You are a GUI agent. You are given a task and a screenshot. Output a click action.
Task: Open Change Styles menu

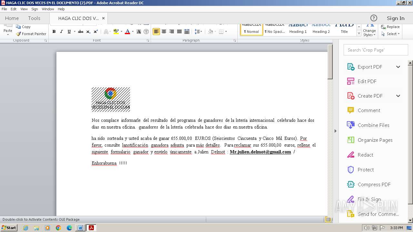[369, 31]
